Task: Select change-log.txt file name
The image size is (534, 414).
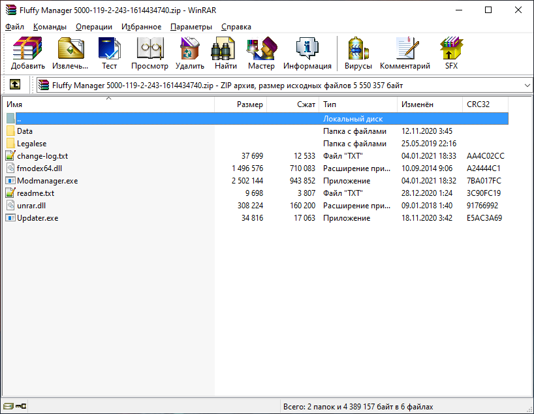Action: click(42, 156)
